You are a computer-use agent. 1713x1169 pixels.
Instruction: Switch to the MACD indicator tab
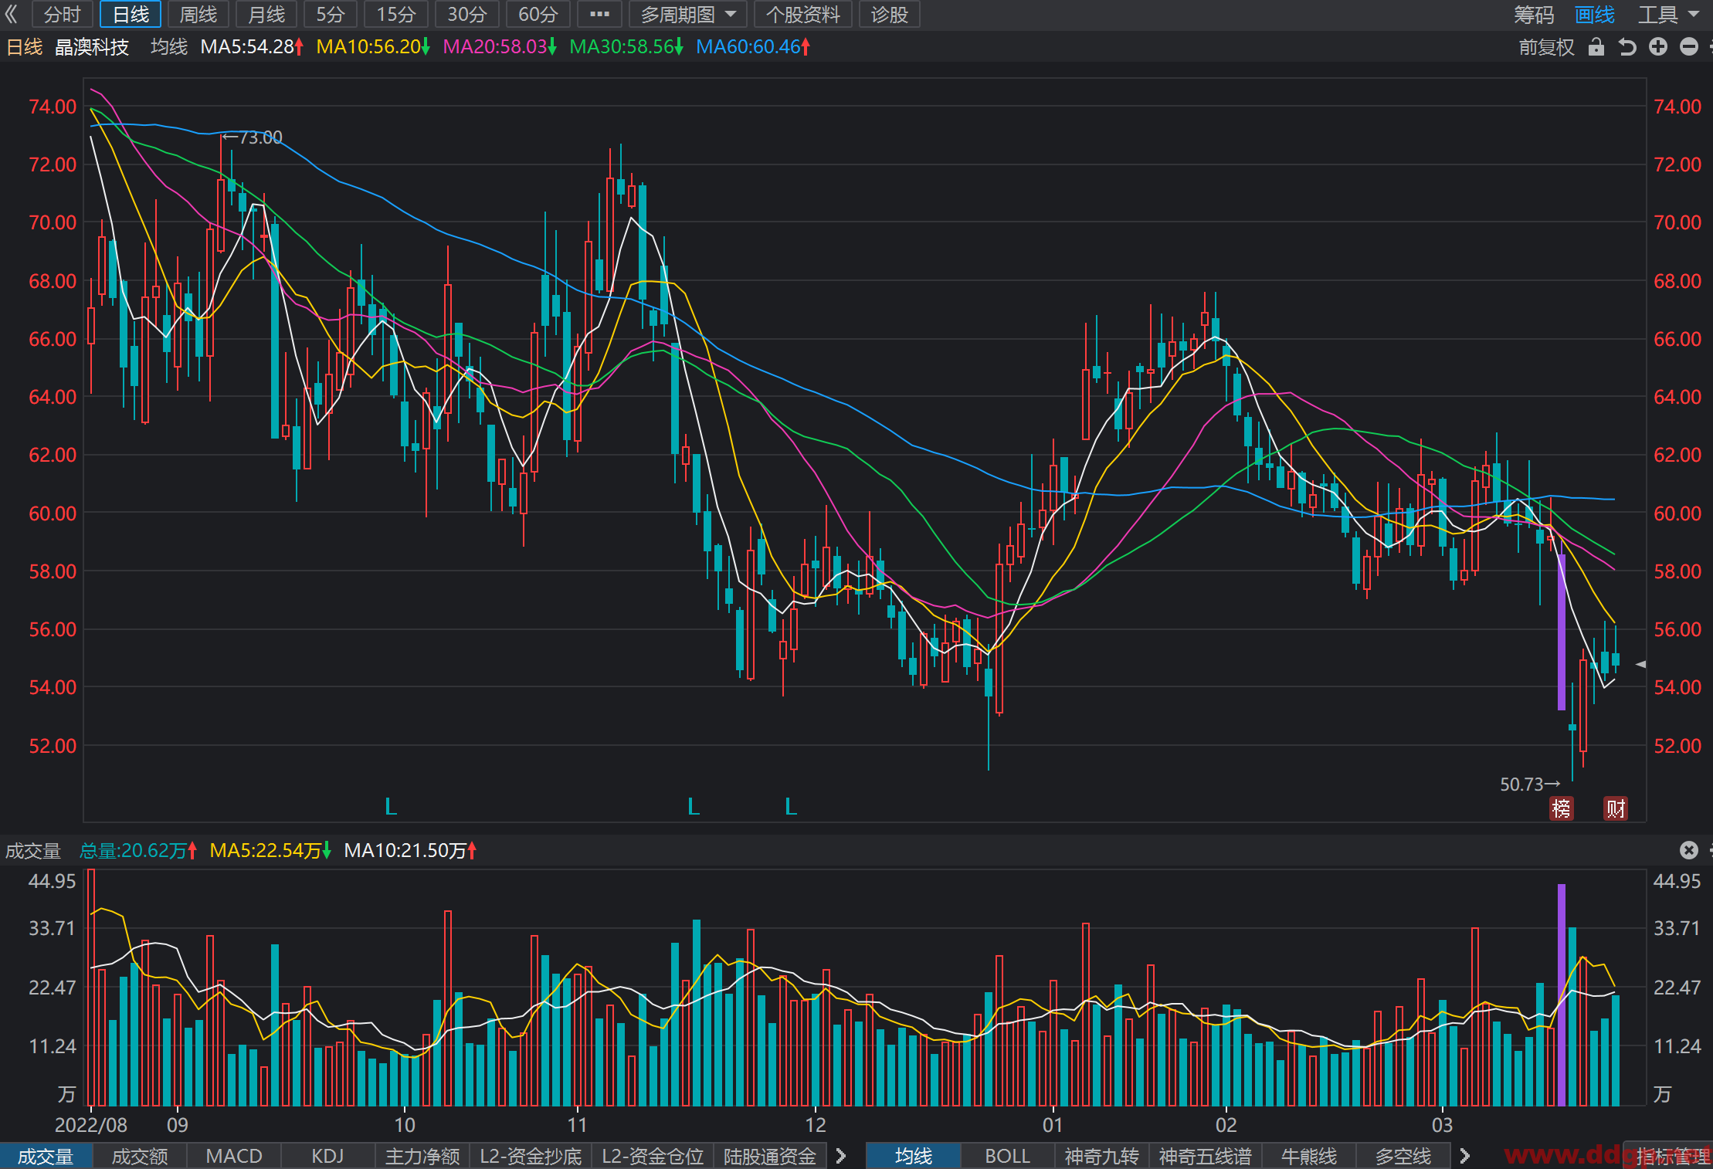[x=234, y=1156]
